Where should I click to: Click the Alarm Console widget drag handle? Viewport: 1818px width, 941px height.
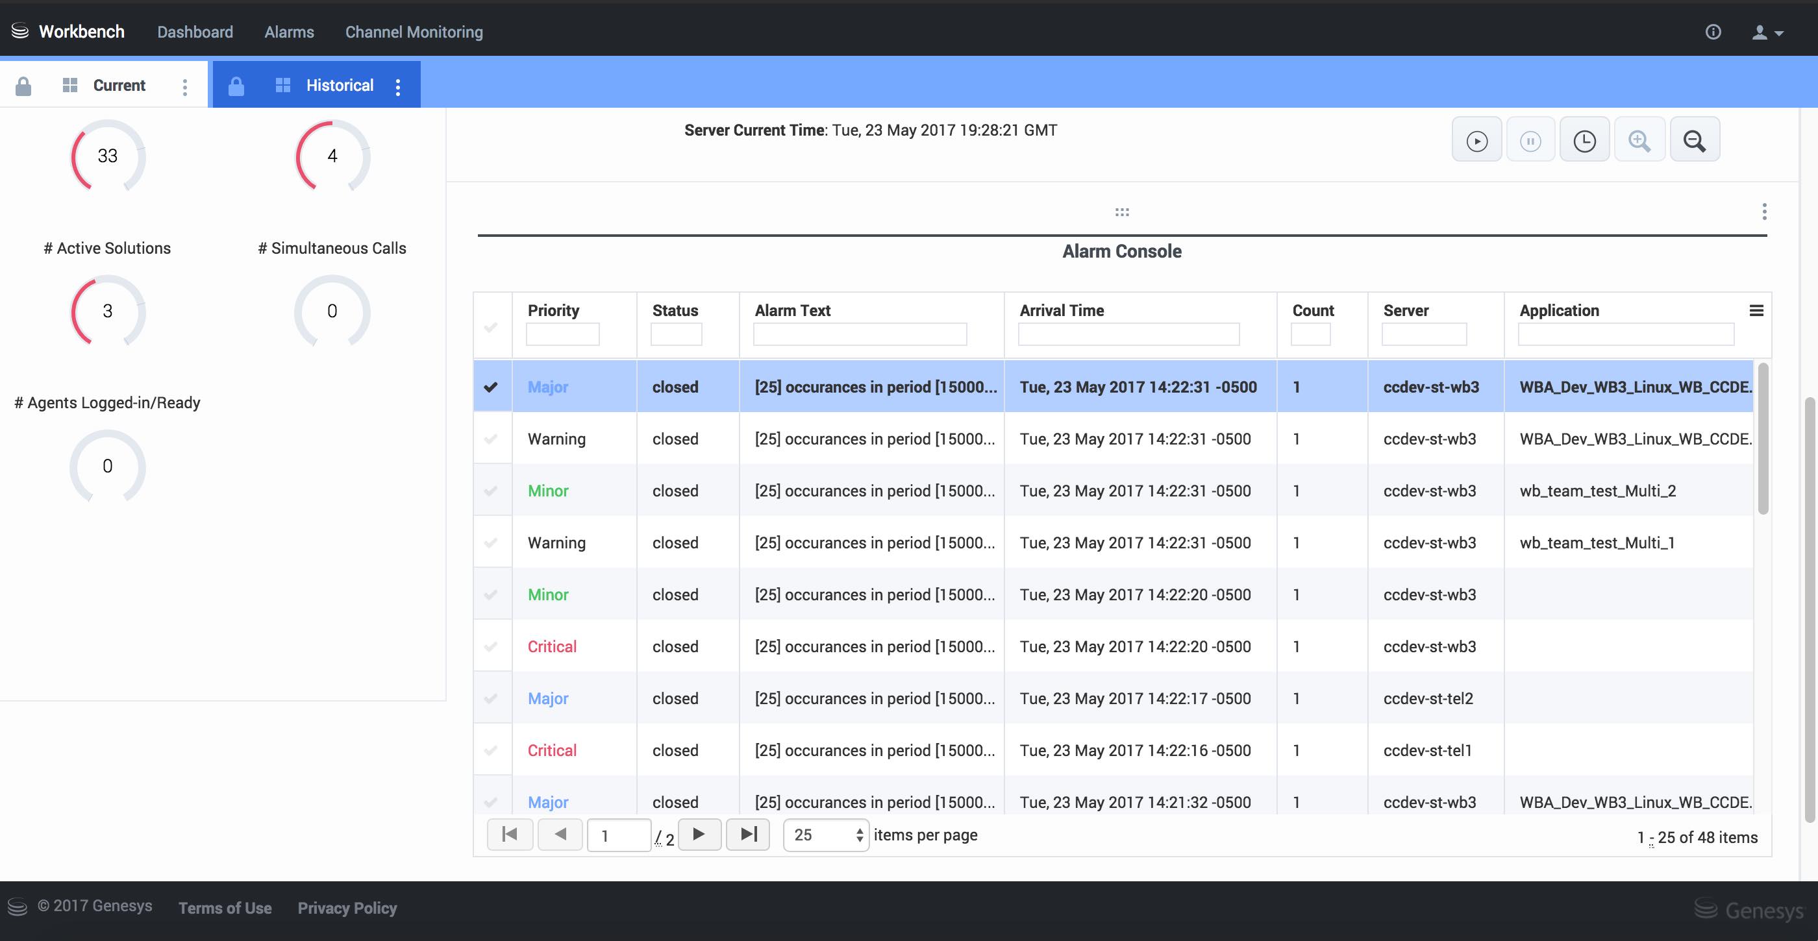point(1121,212)
